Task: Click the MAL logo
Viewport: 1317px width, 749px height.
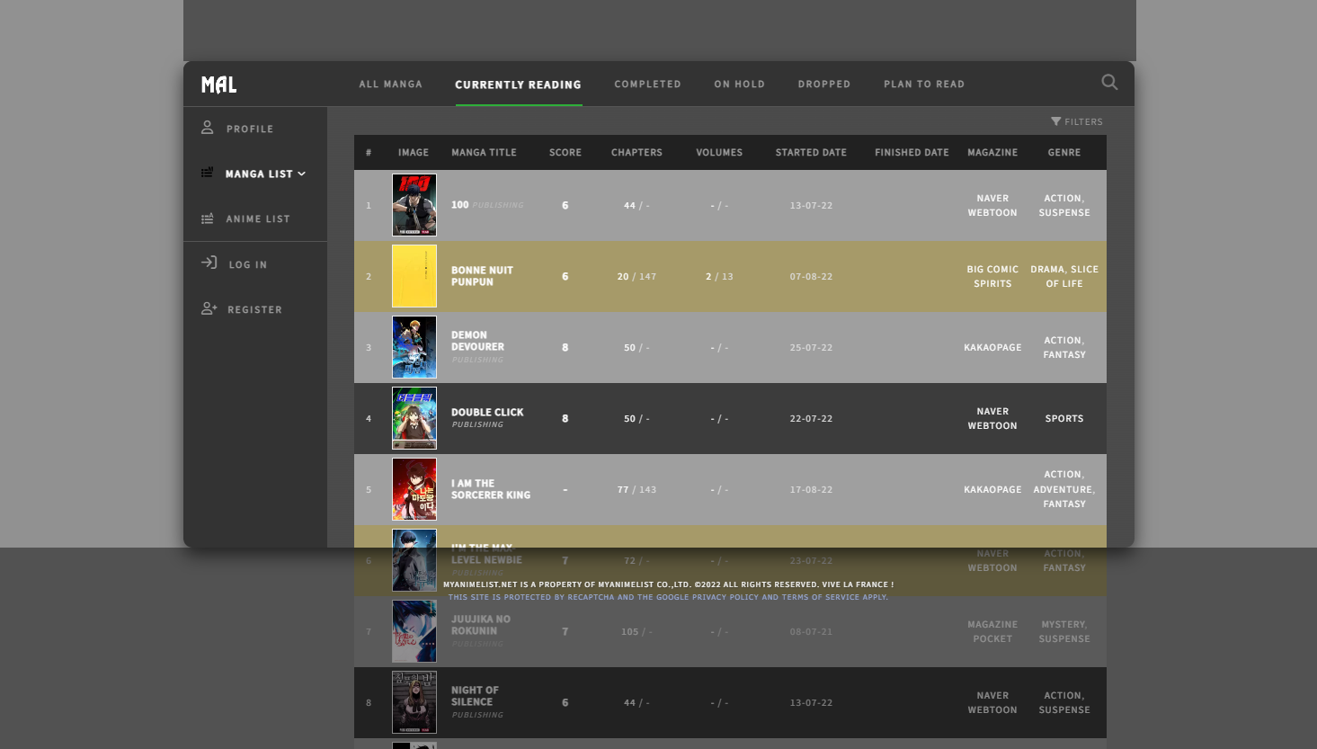Action: (218, 85)
